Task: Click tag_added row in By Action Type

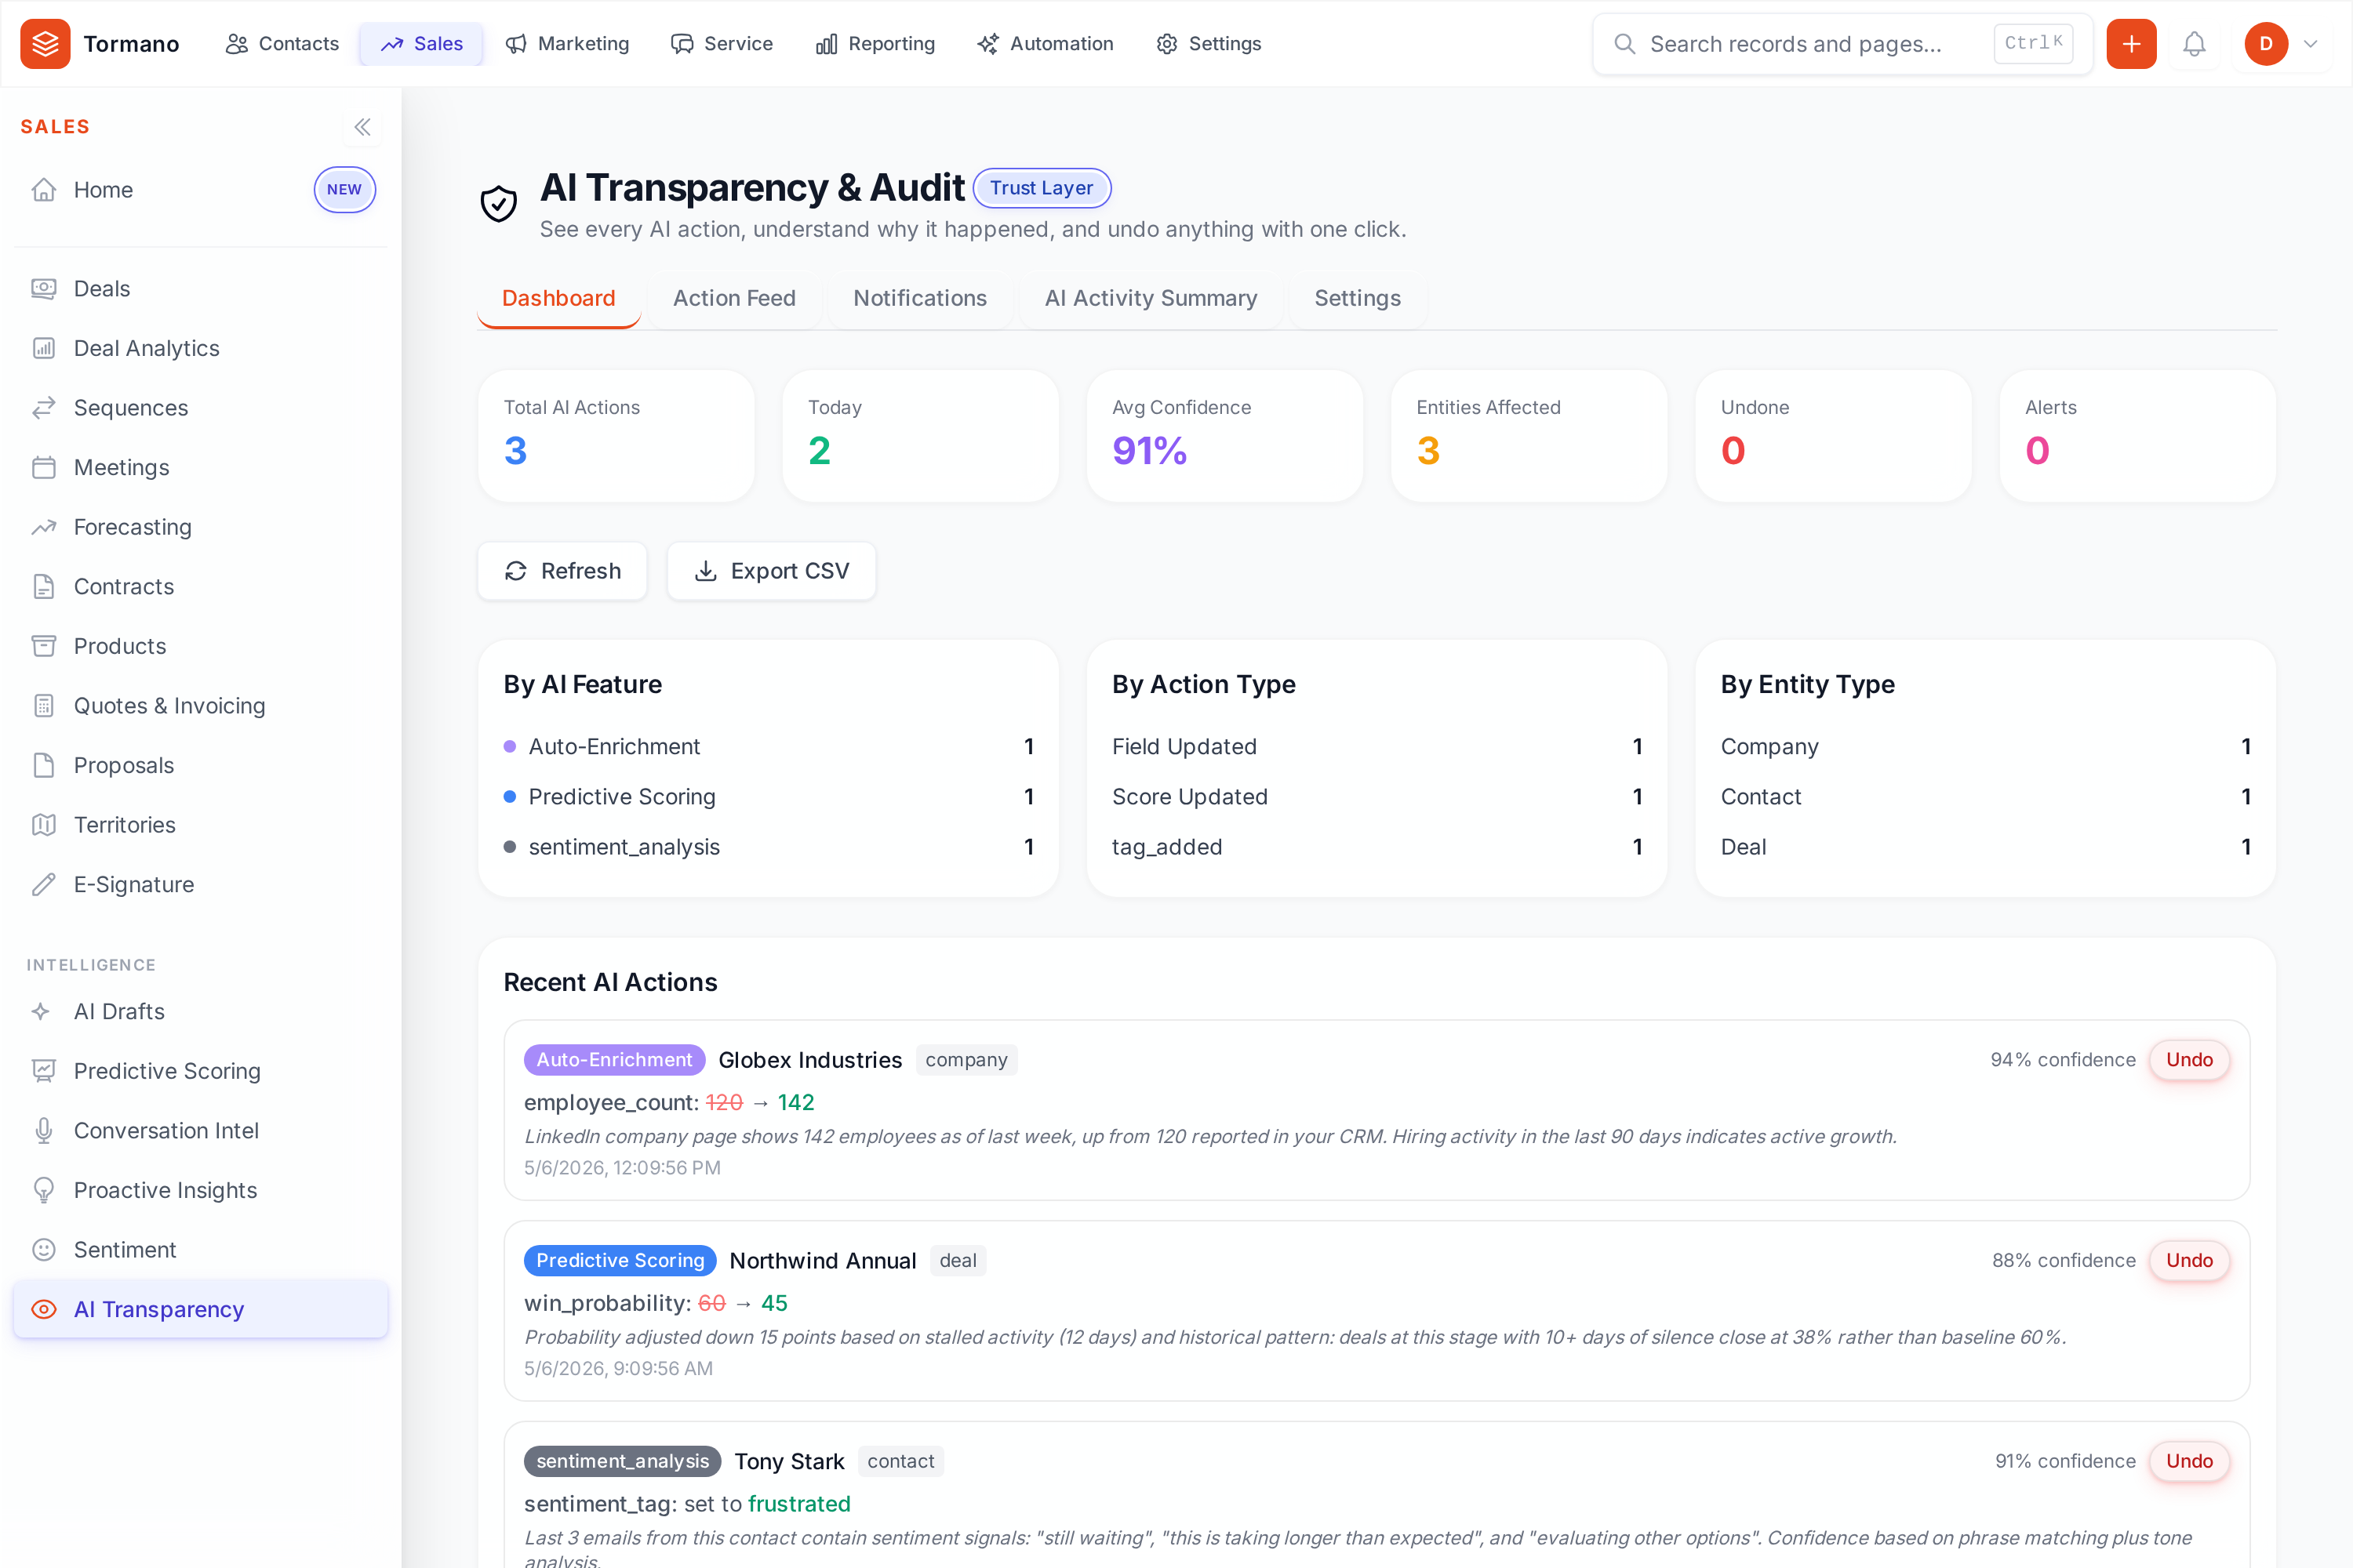Action: pos(1377,847)
